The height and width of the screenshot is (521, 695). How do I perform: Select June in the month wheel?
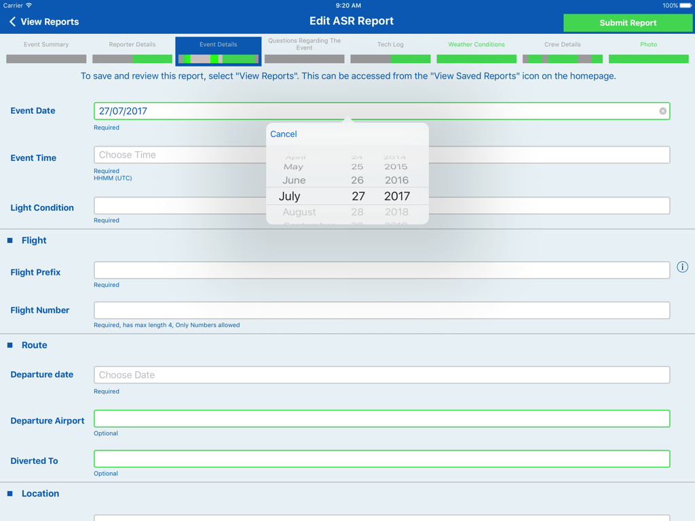click(294, 180)
